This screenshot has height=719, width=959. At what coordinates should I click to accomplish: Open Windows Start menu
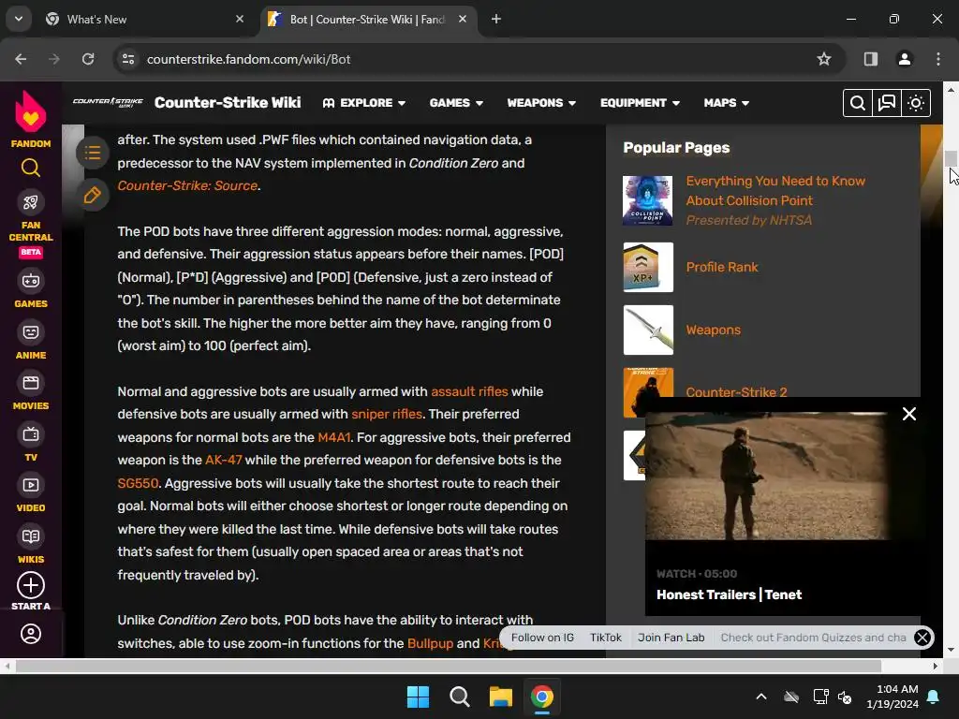pos(418,697)
